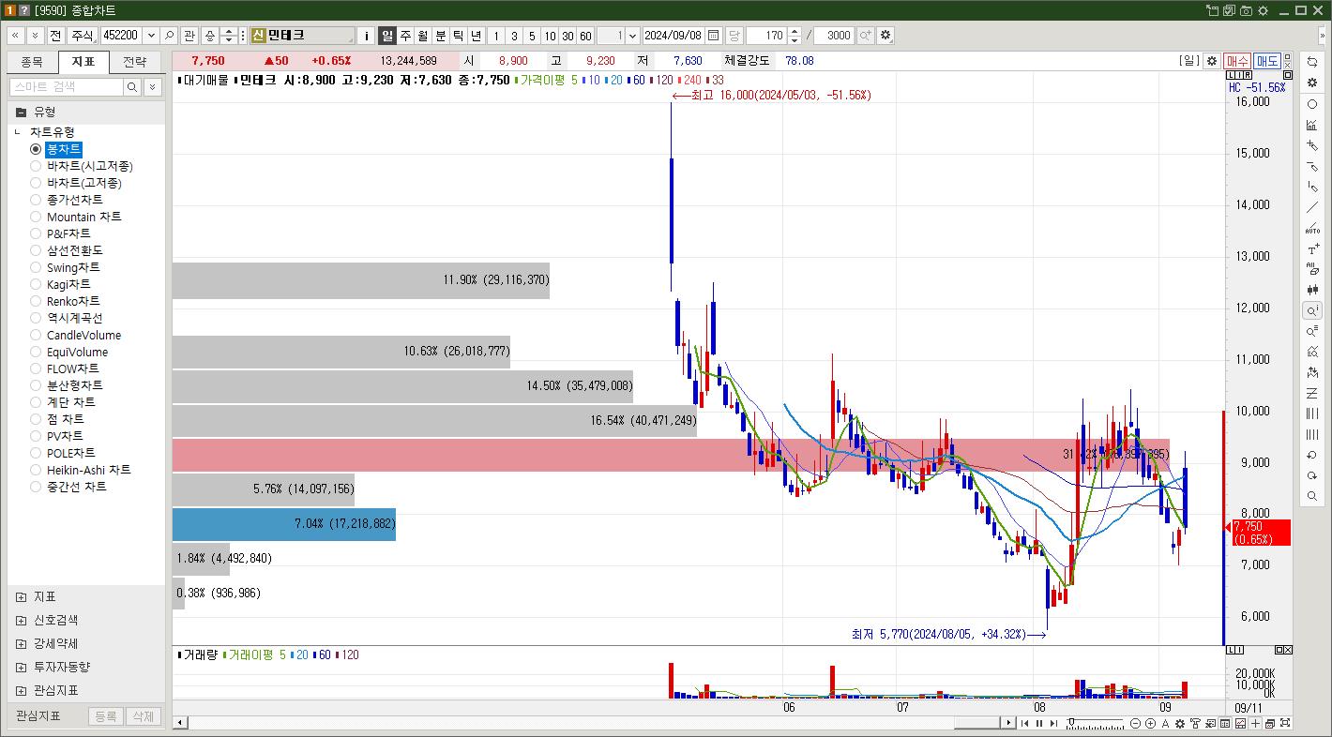Click the stock code search magnifier icon

169,36
